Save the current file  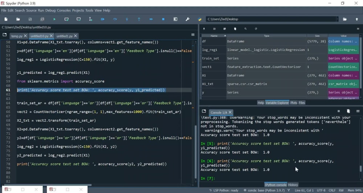point(30,19)
